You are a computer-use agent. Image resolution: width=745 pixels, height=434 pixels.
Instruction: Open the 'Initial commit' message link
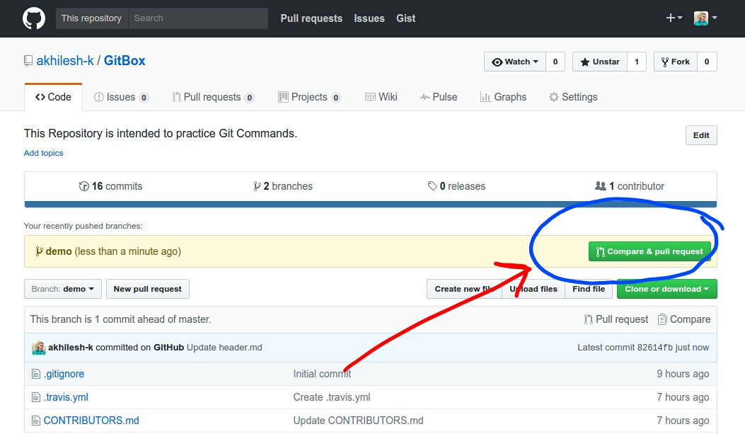pos(322,374)
